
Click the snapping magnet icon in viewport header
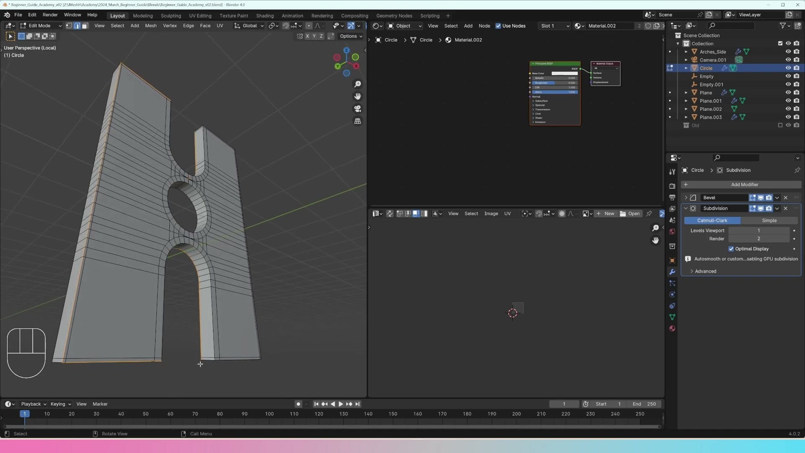coord(286,26)
